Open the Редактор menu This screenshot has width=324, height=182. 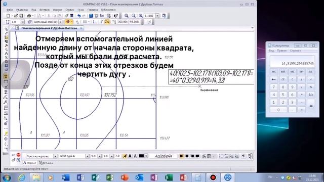22,10
